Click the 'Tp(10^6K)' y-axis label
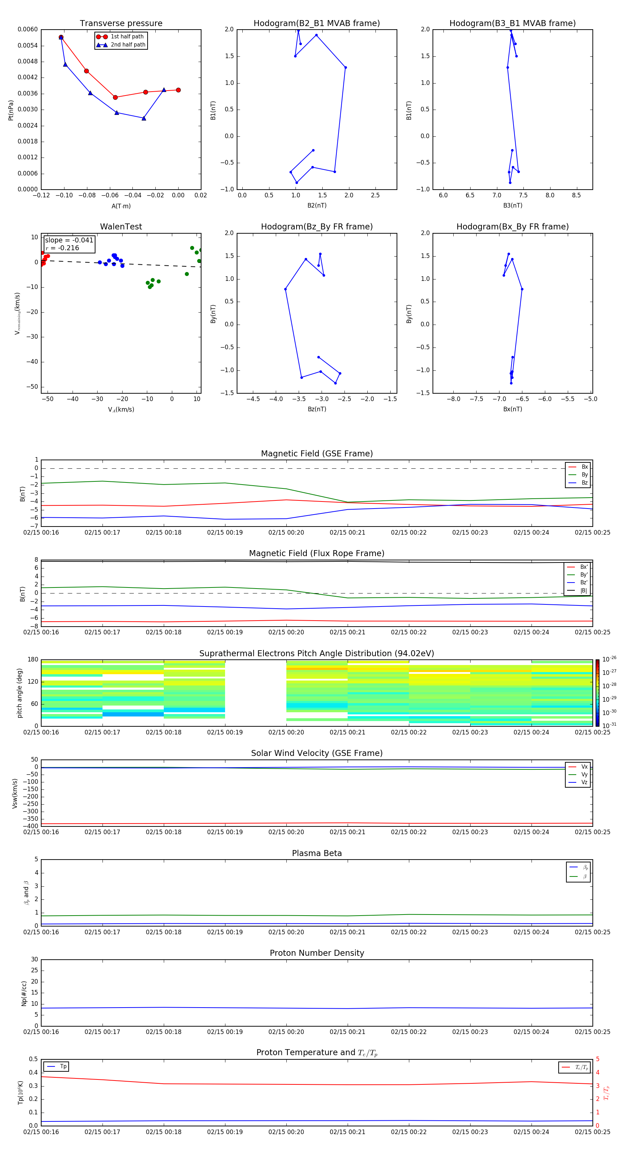The width and height of the screenshot is (634, 1163). tap(20, 1093)
